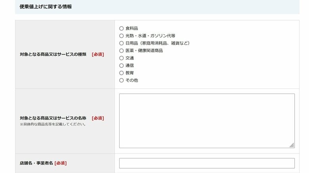Click the 対象となる商品又はサービスの名称 field label
The width and height of the screenshot is (309, 173).
(x=53, y=118)
